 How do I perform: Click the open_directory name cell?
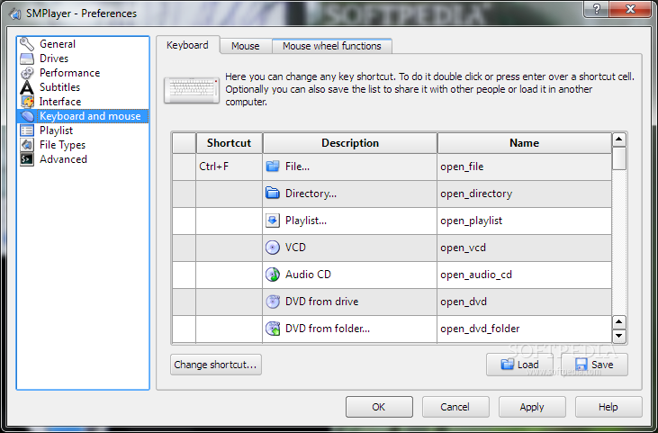[x=524, y=194]
